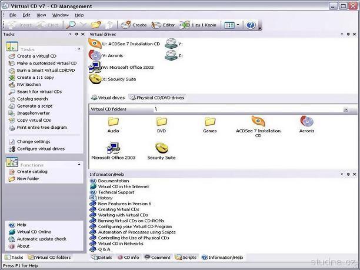Switch to the Physical CD/DVD drives tab
360x270 pixels.
click(157, 98)
